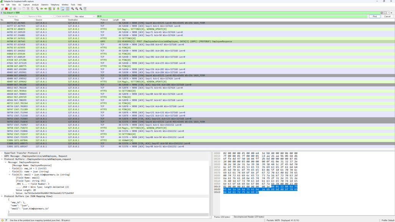
Task: Open the Telephony menu
Action: pos(55,5)
